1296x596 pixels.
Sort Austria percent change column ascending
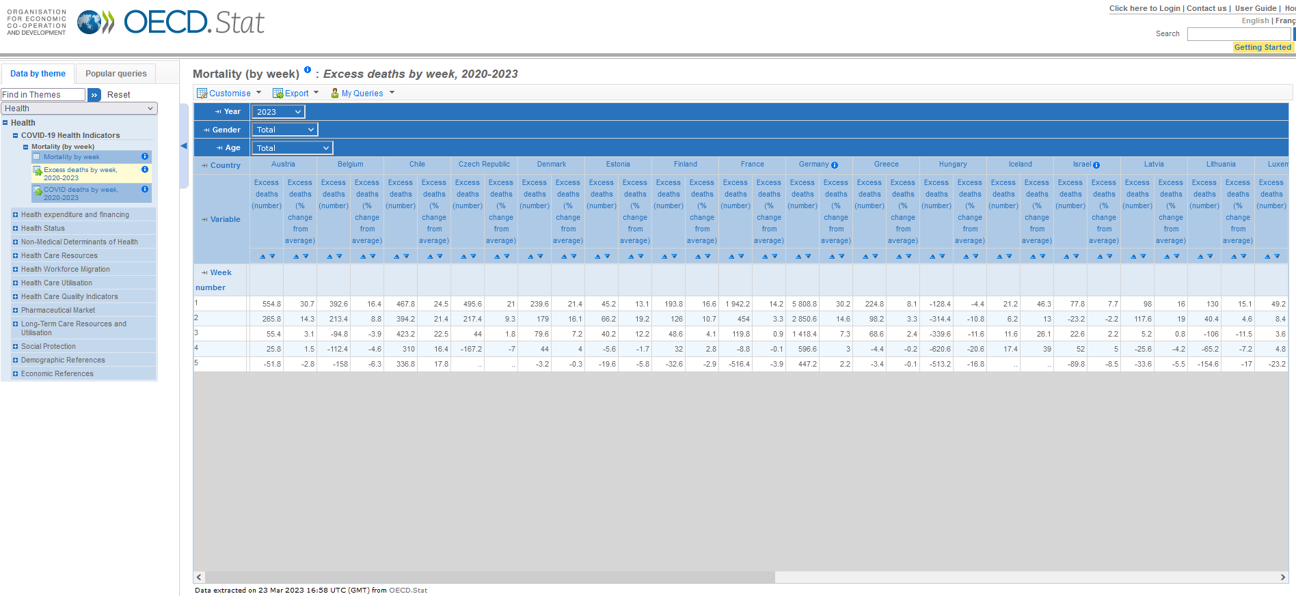tap(296, 257)
